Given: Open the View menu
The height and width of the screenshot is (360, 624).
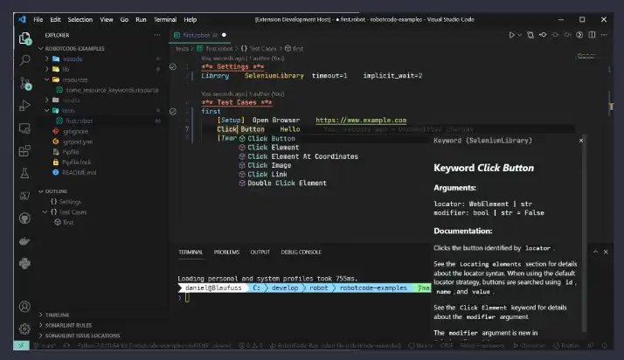Looking at the screenshot, I should click(x=107, y=19).
